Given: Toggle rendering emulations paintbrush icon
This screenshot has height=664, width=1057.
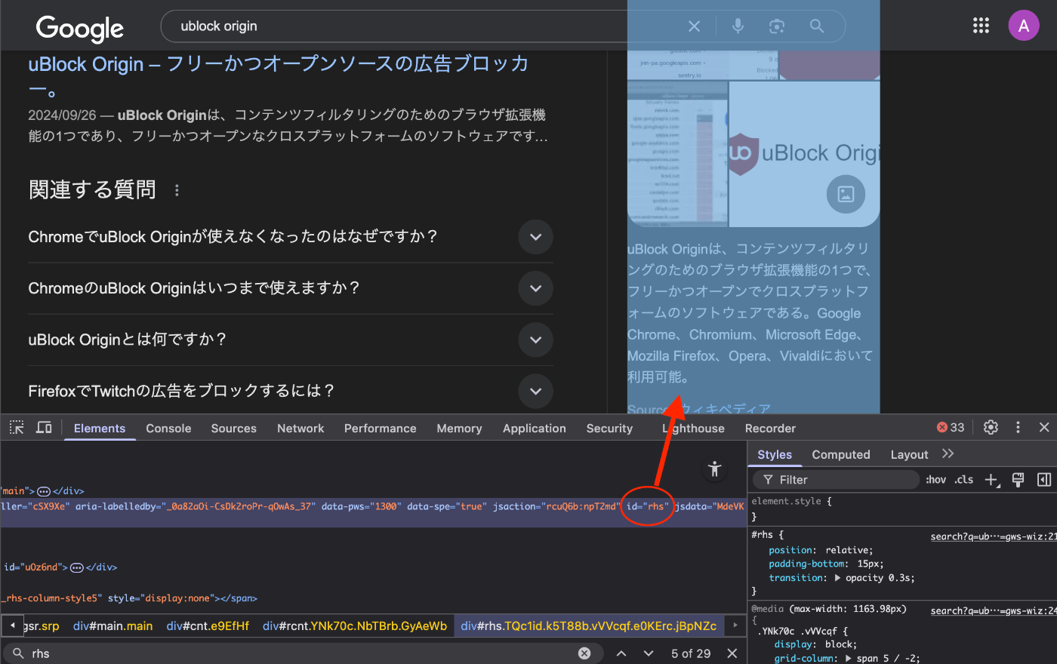Looking at the screenshot, I should (1018, 480).
